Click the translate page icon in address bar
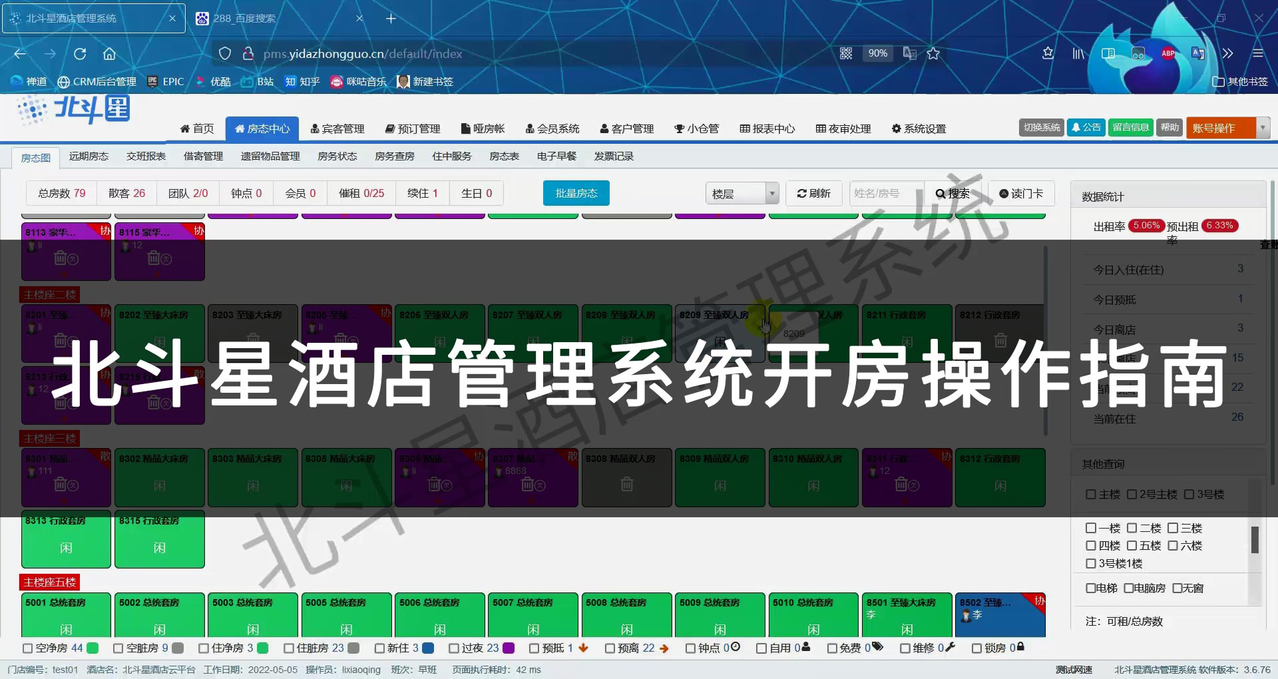The image size is (1278, 679). coord(909,53)
